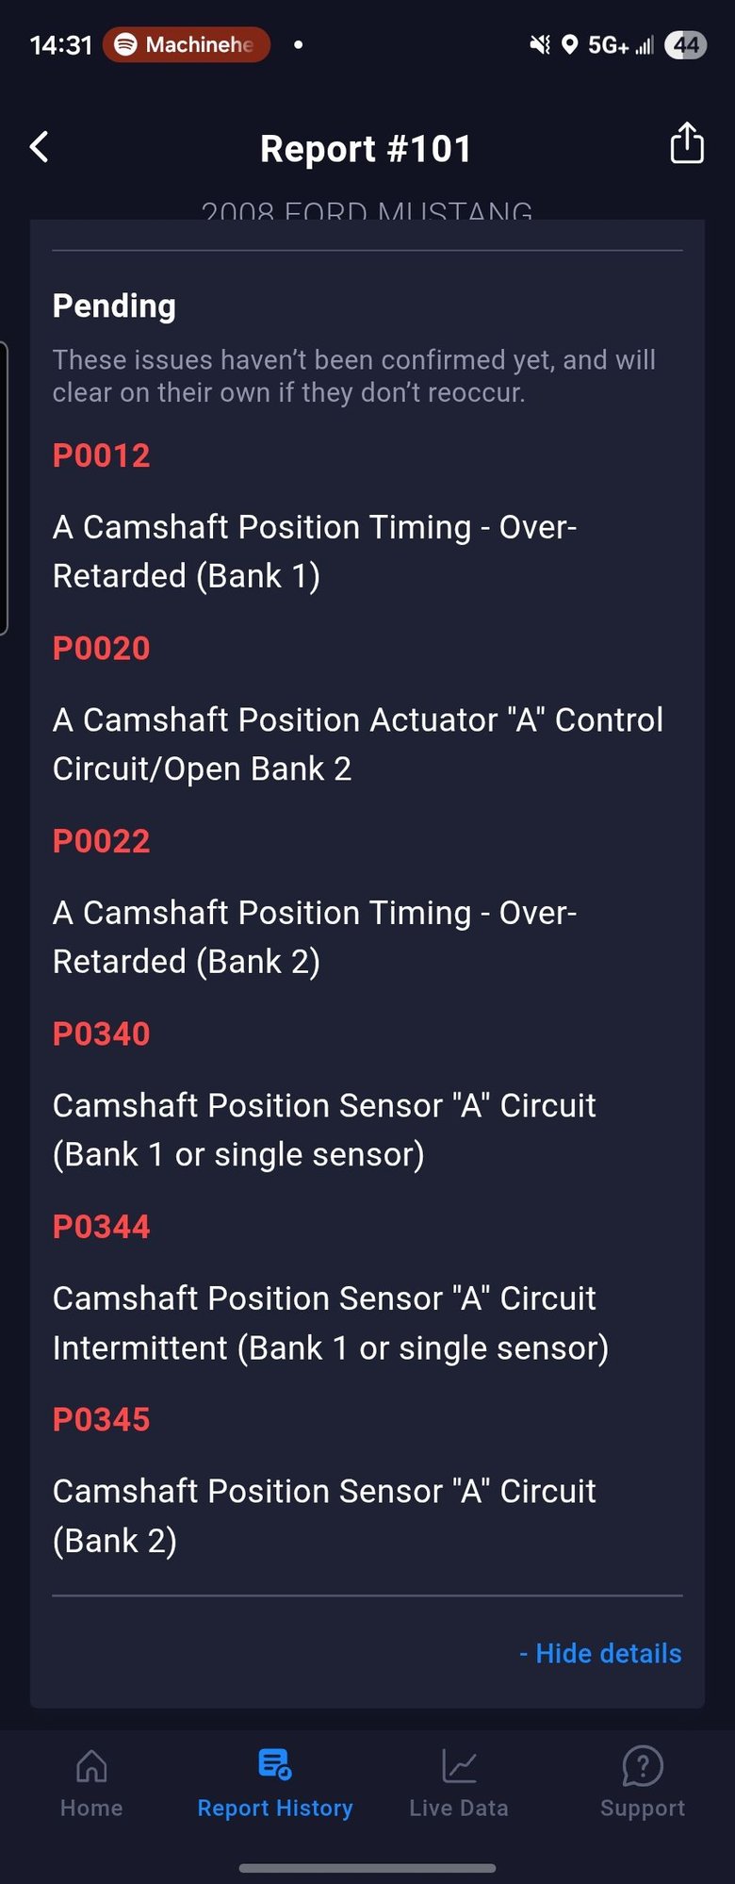Tap the Pending section heading
This screenshot has height=1884, width=735.
tap(114, 306)
